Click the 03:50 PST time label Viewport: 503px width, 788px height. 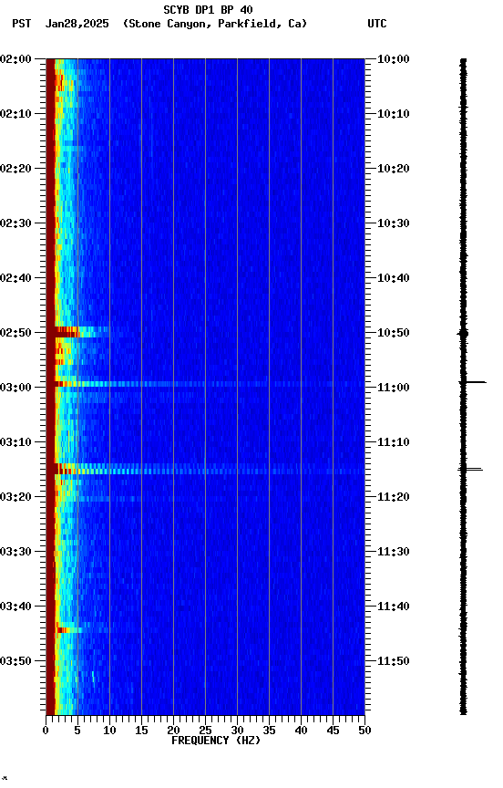tap(15, 661)
